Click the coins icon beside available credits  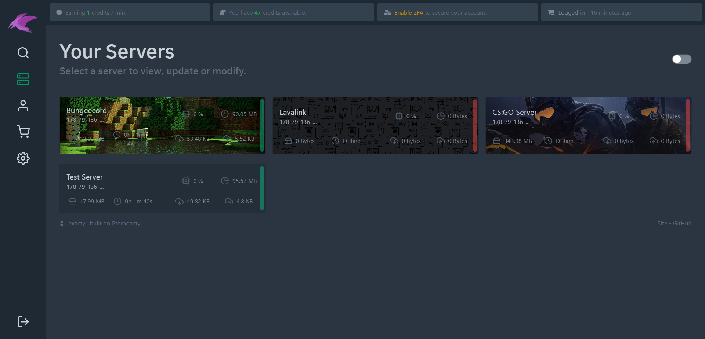click(x=223, y=12)
